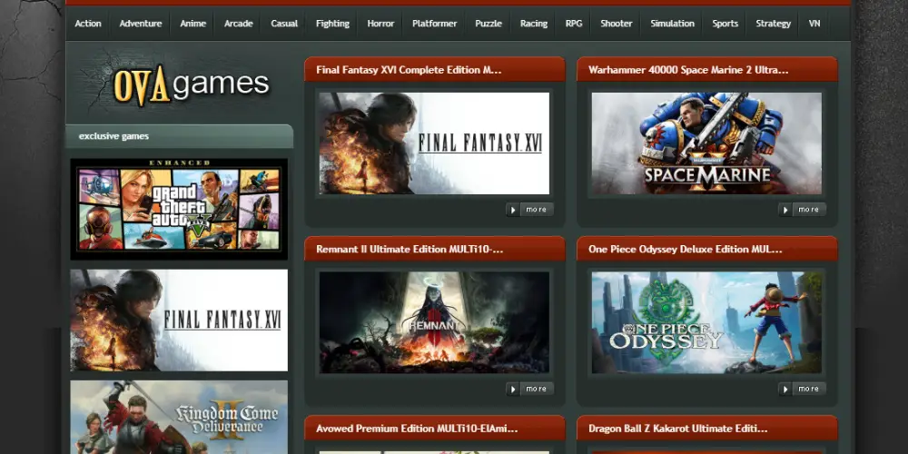Open the Arcade genre menu item

(239, 24)
